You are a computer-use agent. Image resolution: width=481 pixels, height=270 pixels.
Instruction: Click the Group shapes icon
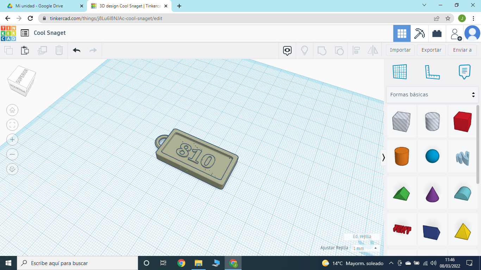pos(322,51)
